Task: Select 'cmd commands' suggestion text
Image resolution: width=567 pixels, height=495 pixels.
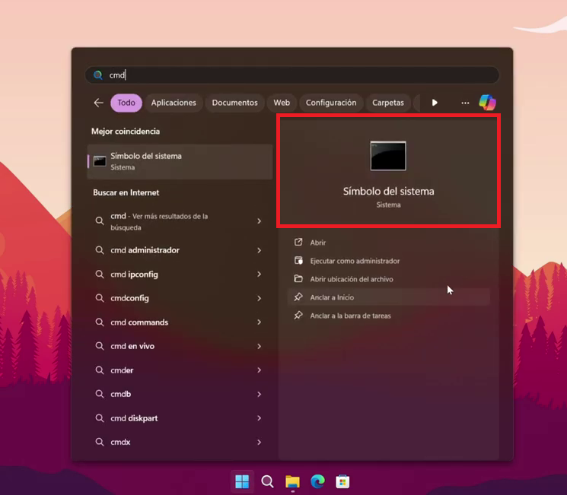Action: (x=139, y=322)
